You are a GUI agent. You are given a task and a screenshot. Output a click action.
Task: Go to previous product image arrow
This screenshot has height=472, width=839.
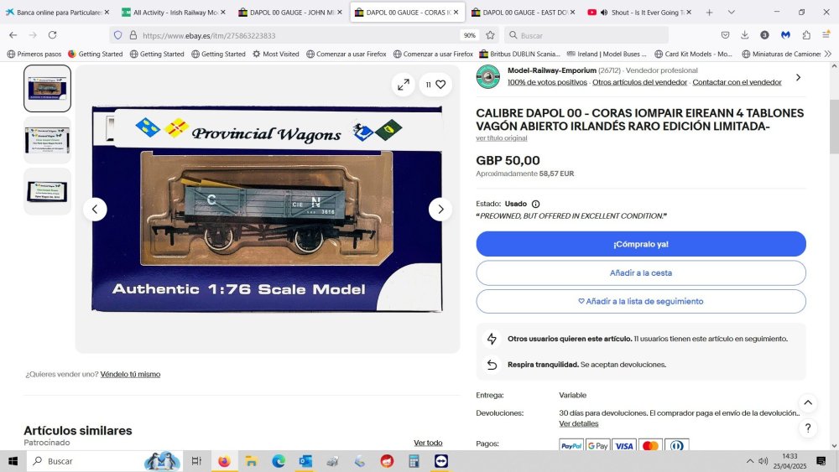[x=95, y=209]
